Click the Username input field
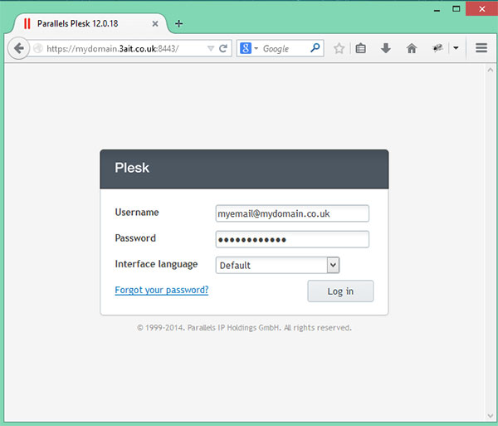The height and width of the screenshot is (426, 498). click(292, 213)
